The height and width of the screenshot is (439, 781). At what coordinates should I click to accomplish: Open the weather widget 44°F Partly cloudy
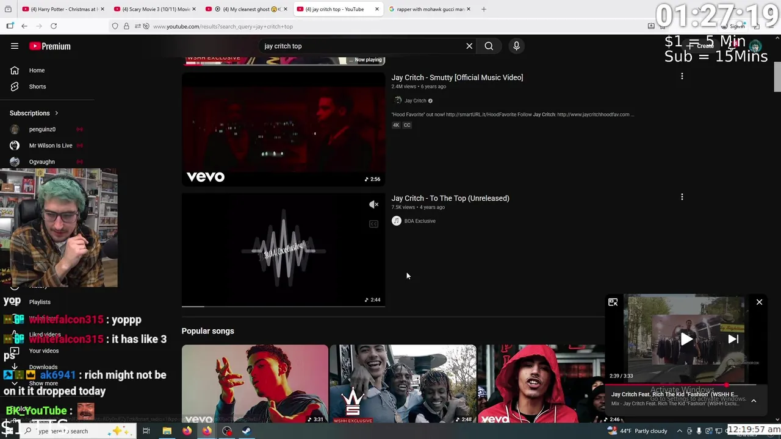[638, 431]
